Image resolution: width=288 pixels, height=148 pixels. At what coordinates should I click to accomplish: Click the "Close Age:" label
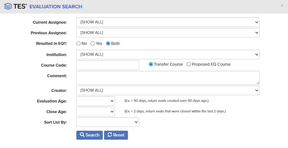tap(57, 111)
